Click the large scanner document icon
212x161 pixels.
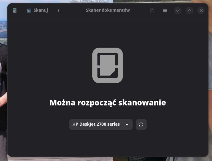pyautogui.click(x=108, y=65)
